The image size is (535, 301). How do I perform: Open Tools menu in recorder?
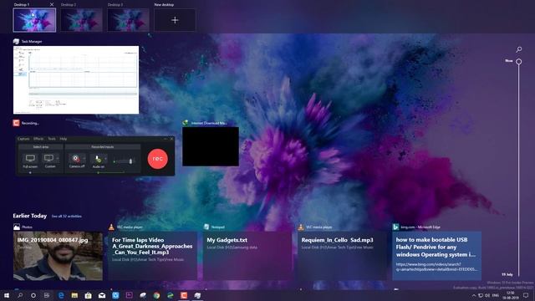(52, 139)
